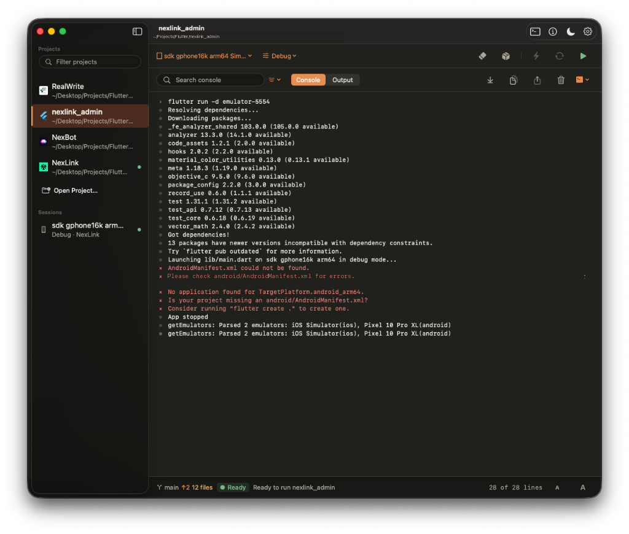Open the terminal icon in title bar
This screenshot has height=534, width=629.
[x=535, y=31]
